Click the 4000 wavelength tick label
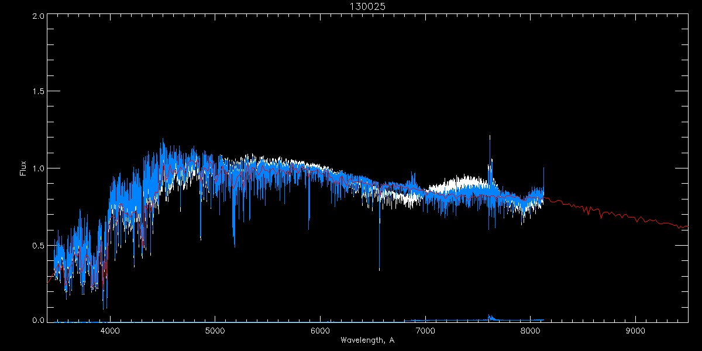This screenshot has height=351, width=702. 110,331
